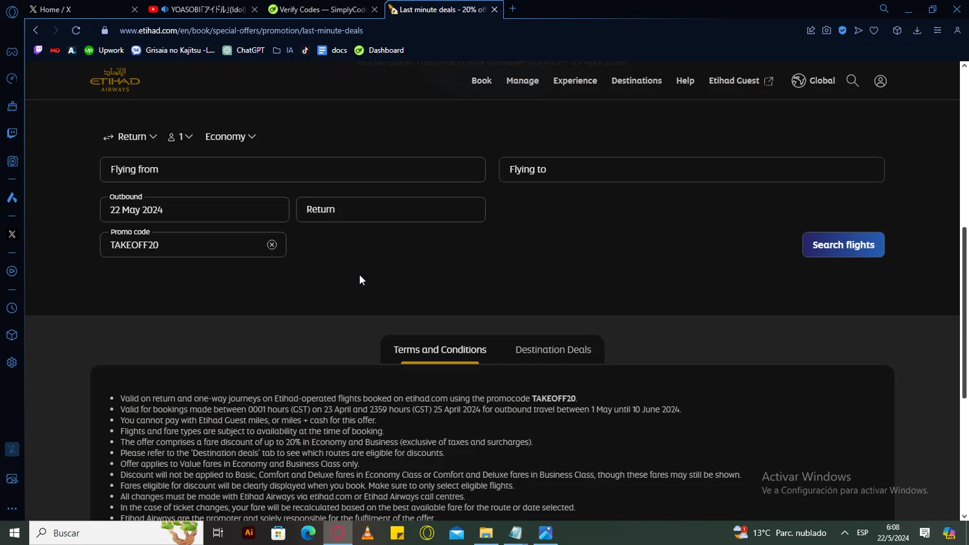Open Twitch bookmark icon in bookmarks bar
The width and height of the screenshot is (969, 545).
[38, 50]
